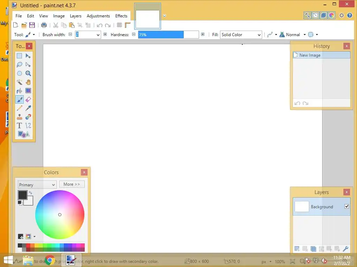This screenshot has width=357, height=267.
Task: Decrease hardness with minus button
Action: pyautogui.click(x=134, y=34)
